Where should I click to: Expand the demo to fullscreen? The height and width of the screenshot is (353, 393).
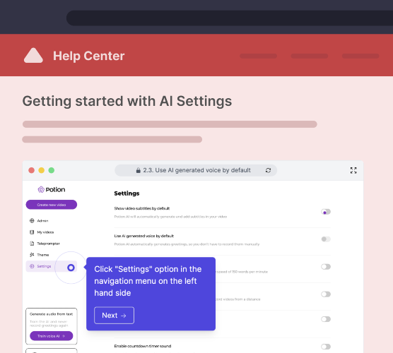[x=353, y=170]
